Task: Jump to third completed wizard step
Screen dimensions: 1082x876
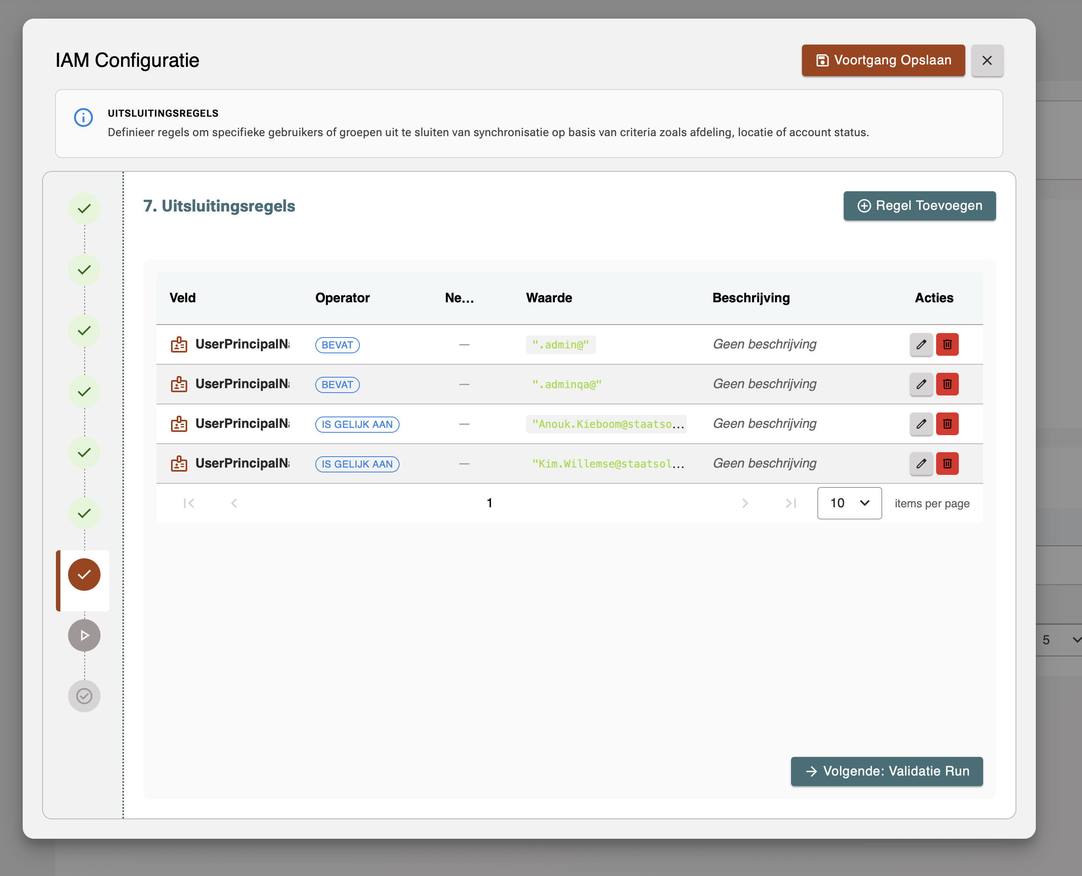Action: 84,331
